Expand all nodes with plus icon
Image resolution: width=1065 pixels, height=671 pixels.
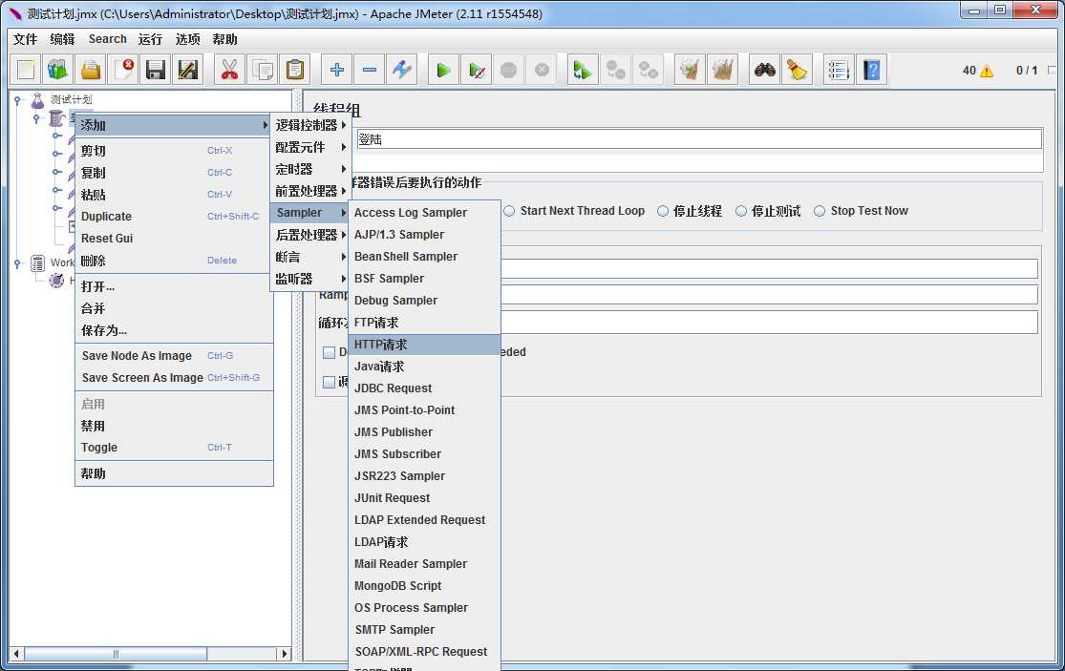337,70
